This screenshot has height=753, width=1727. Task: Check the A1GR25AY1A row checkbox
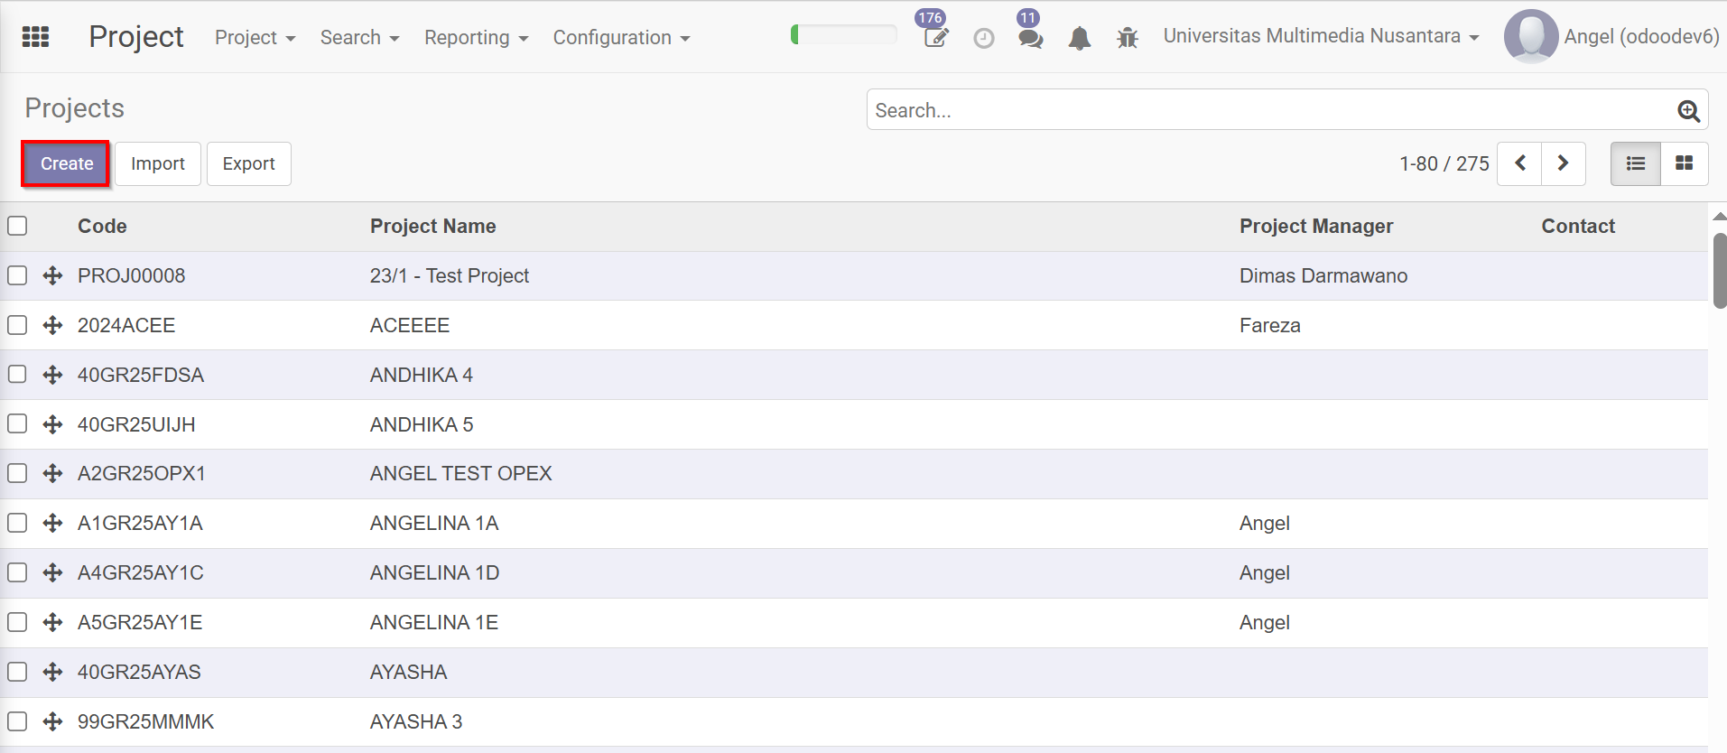point(17,523)
